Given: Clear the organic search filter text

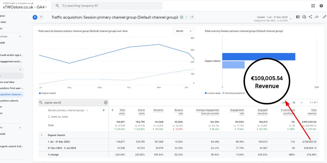Looking at the screenshot, I should 106,103.
